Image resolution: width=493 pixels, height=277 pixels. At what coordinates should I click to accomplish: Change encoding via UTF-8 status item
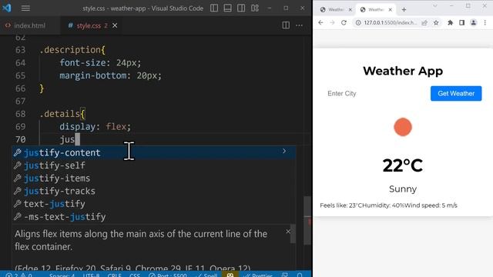[91, 275]
